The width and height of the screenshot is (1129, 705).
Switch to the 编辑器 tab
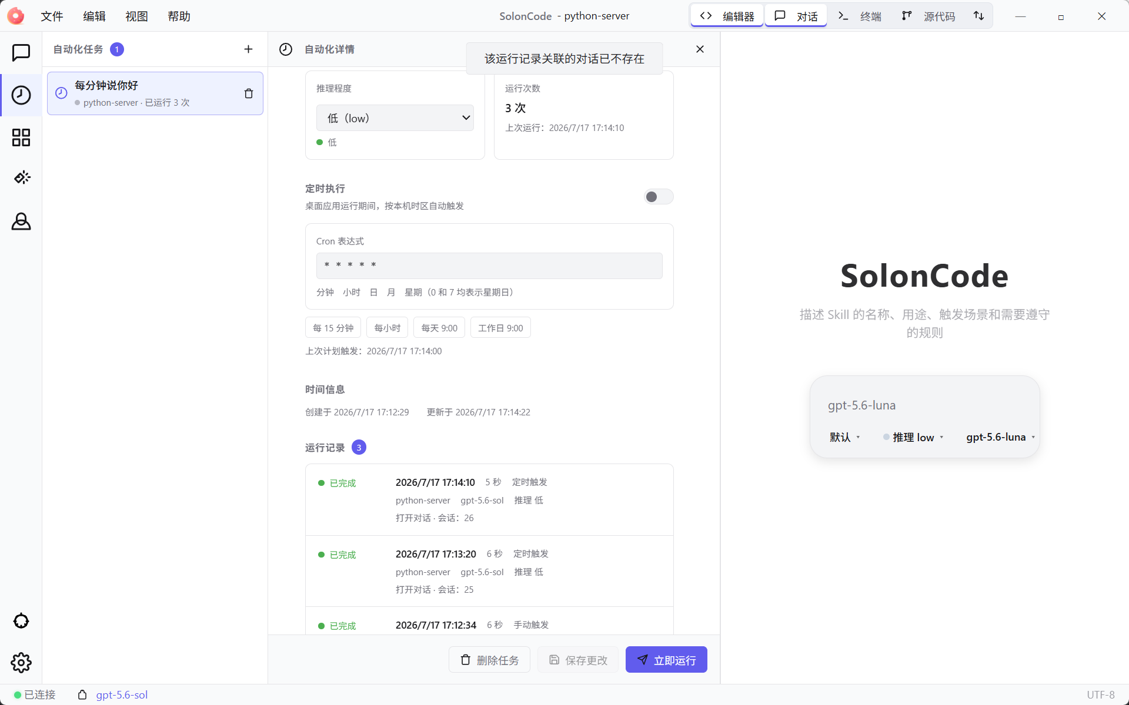(727, 16)
